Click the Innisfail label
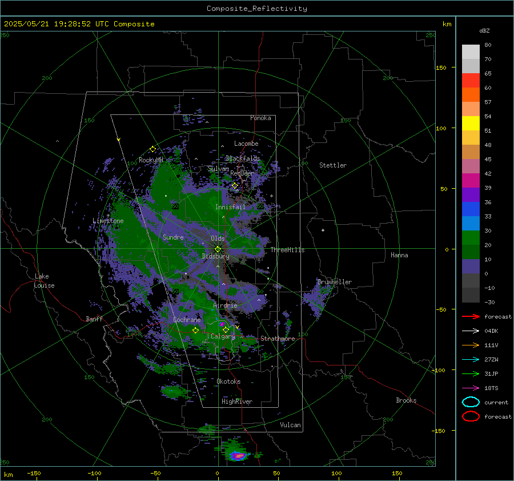The height and width of the screenshot is (481, 514). point(230,207)
